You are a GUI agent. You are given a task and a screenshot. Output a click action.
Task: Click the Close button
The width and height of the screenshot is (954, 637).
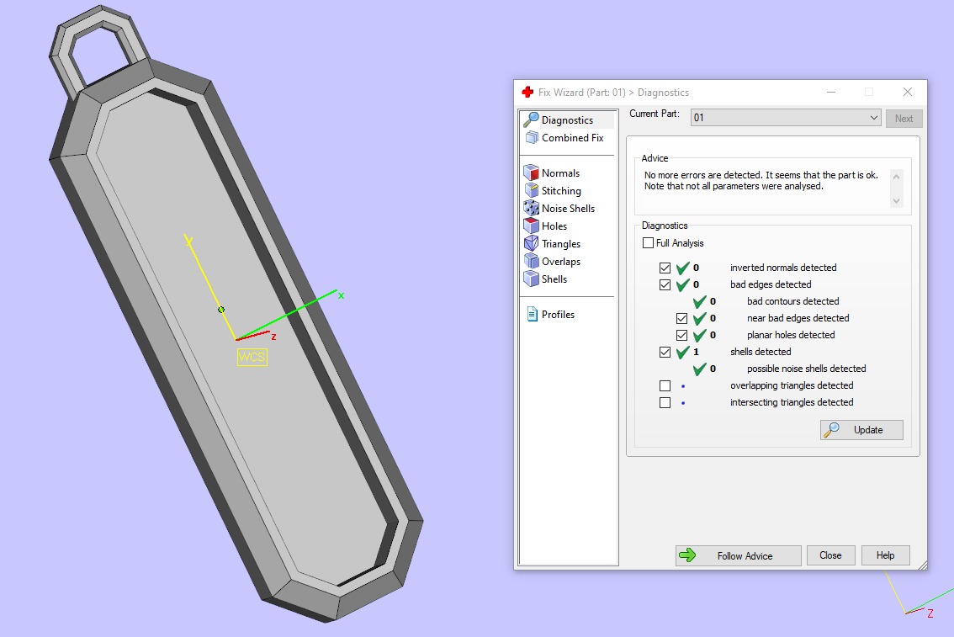coord(830,555)
